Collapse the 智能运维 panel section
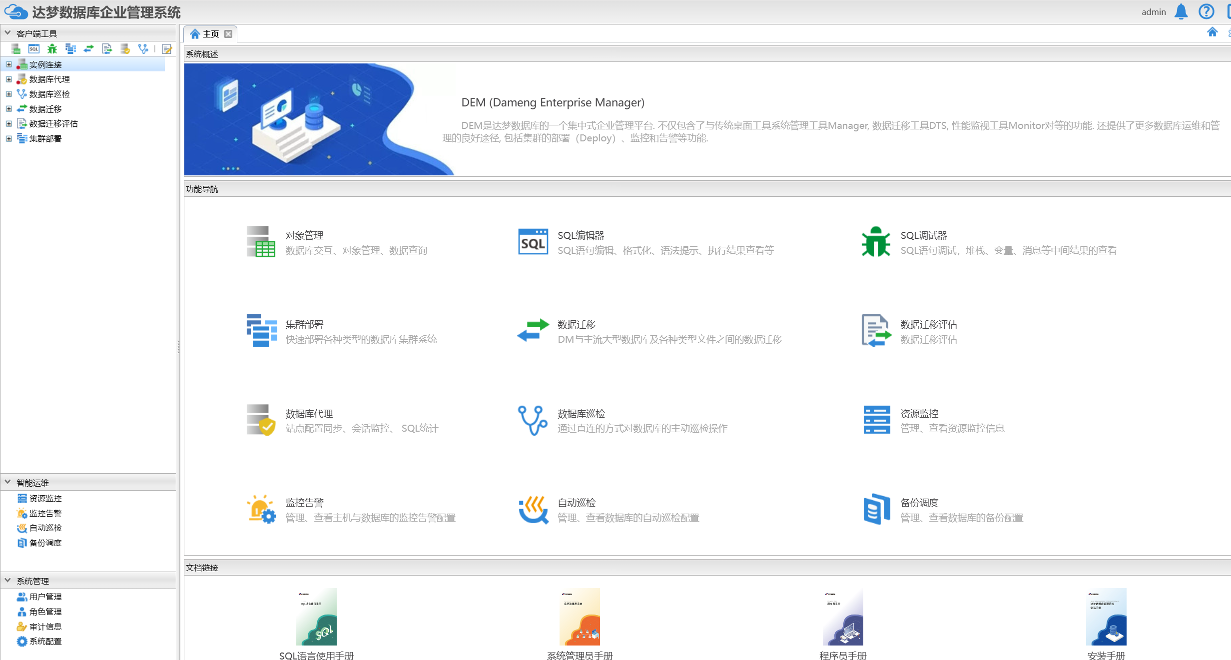This screenshot has height=660, width=1231. [7, 482]
